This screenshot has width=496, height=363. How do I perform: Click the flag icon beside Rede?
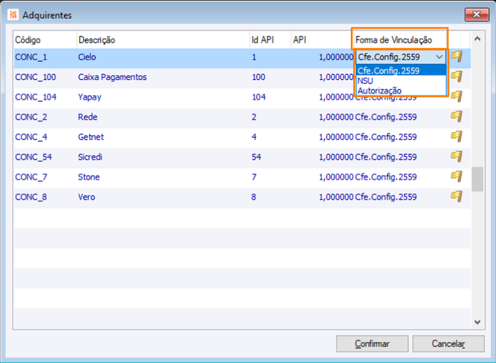[x=456, y=116]
